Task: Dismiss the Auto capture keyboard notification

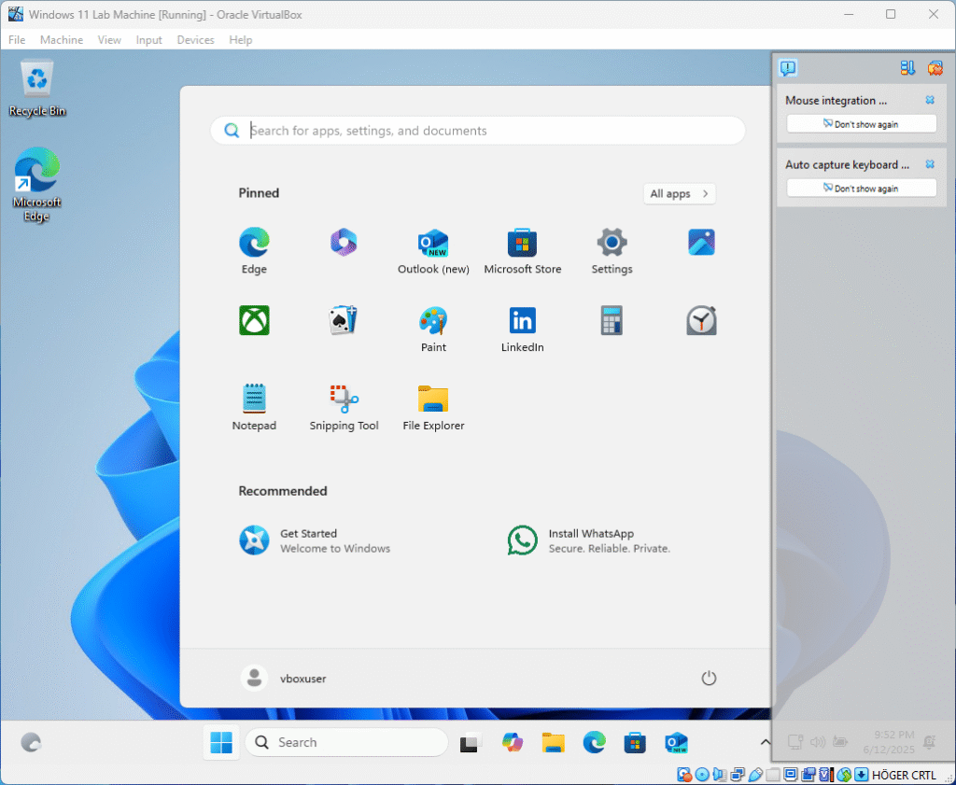Action: point(930,164)
